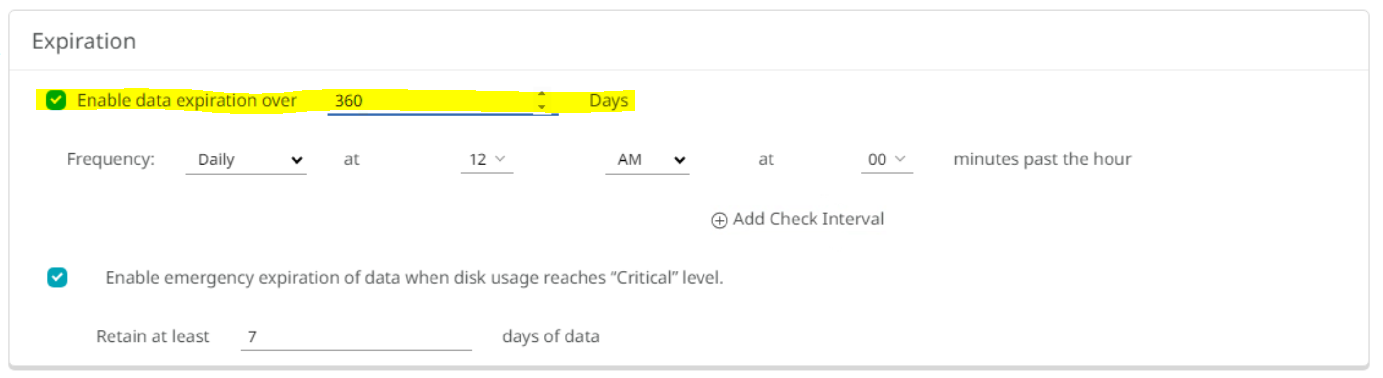1383x378 pixels.
Task: Click the "days of data" text
Action: pyautogui.click(x=551, y=336)
